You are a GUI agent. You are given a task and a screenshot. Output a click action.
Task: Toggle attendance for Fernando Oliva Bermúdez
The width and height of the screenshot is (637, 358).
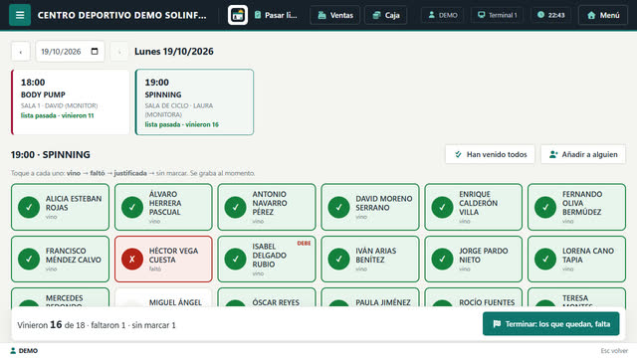coord(577,207)
